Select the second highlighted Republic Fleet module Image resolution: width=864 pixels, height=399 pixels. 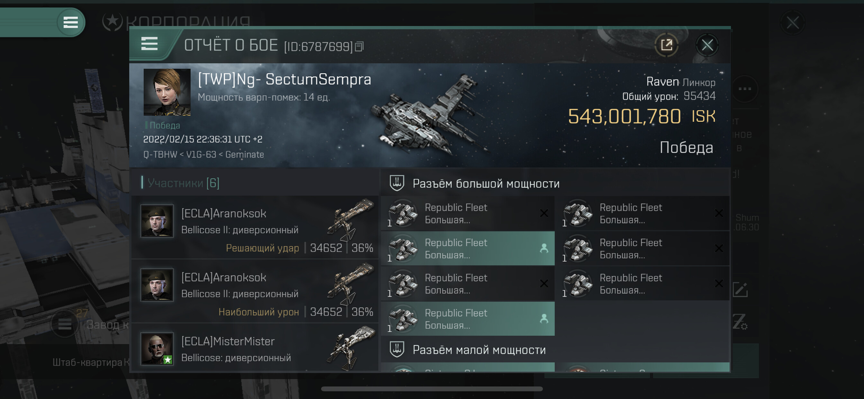click(468, 248)
